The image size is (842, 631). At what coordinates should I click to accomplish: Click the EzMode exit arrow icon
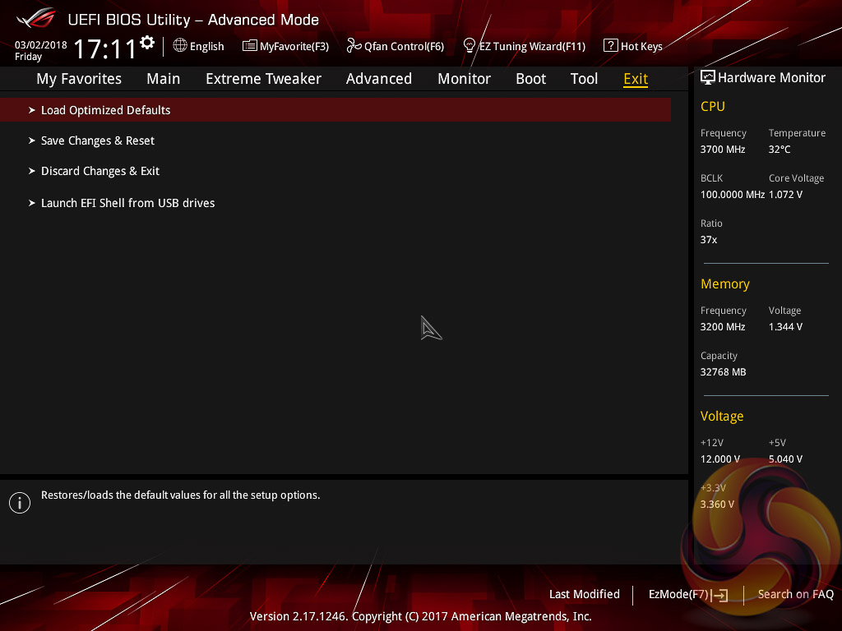(720, 595)
